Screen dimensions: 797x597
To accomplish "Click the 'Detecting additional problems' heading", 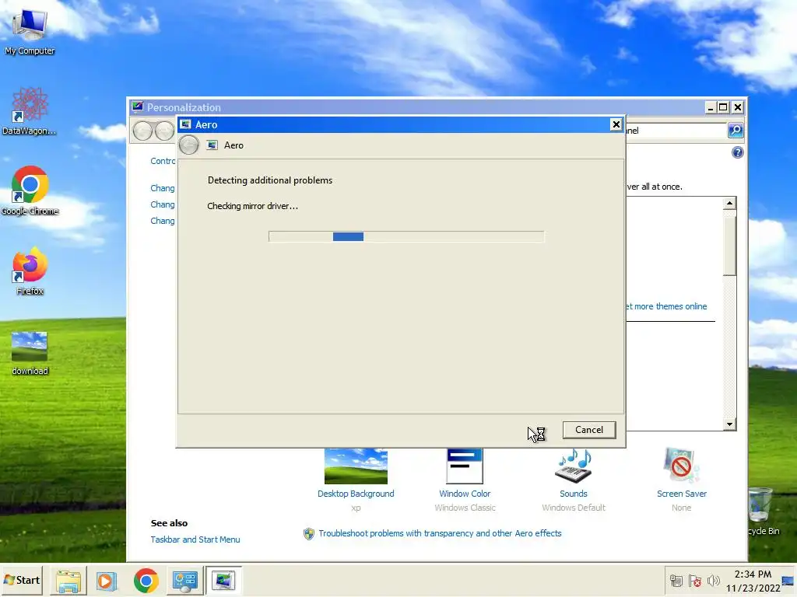I will pos(270,180).
